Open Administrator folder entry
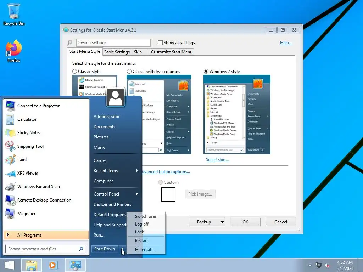Screen dimensions: 363x272 [106, 117]
